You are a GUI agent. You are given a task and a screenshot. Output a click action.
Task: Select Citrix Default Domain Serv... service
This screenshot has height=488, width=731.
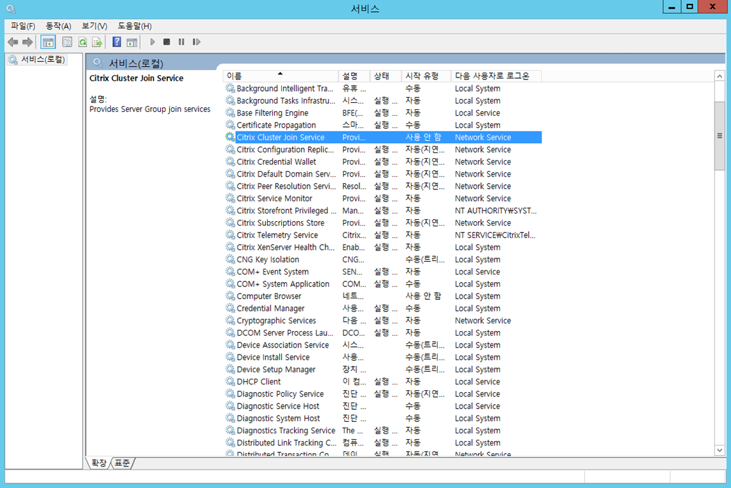click(x=382, y=173)
